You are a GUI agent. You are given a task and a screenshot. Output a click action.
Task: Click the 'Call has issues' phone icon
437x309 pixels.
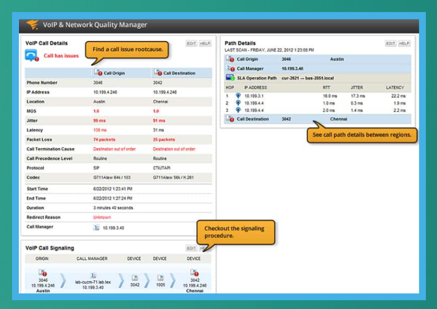point(32,55)
